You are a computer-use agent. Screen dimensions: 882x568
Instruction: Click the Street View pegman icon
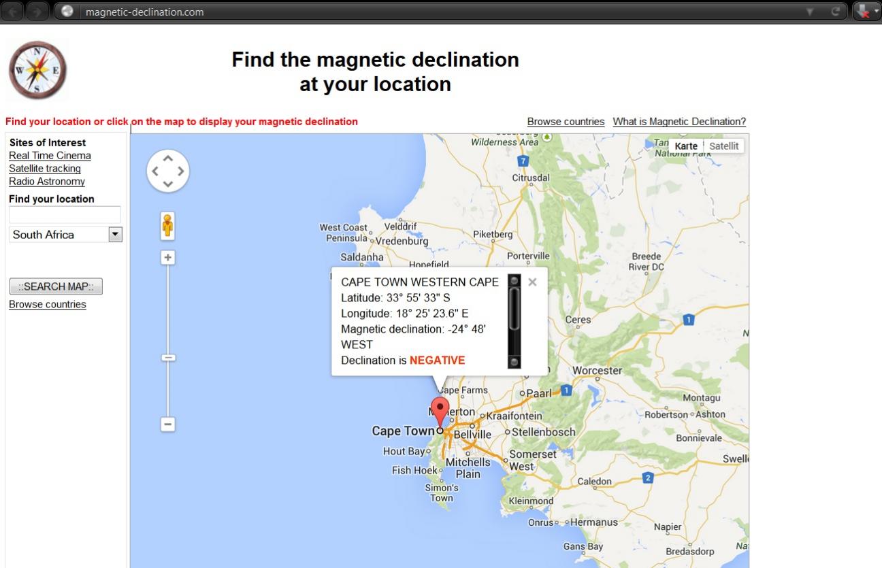click(167, 226)
